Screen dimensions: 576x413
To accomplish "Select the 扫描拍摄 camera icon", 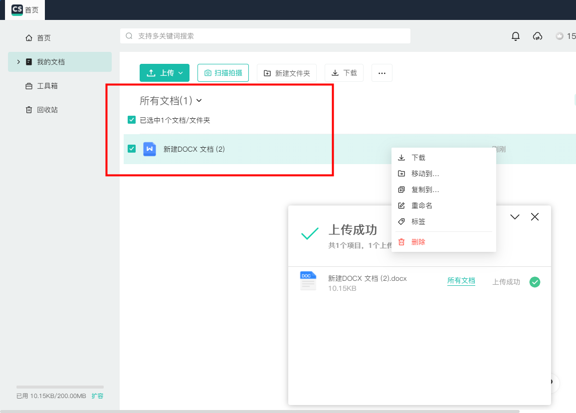I will point(208,72).
